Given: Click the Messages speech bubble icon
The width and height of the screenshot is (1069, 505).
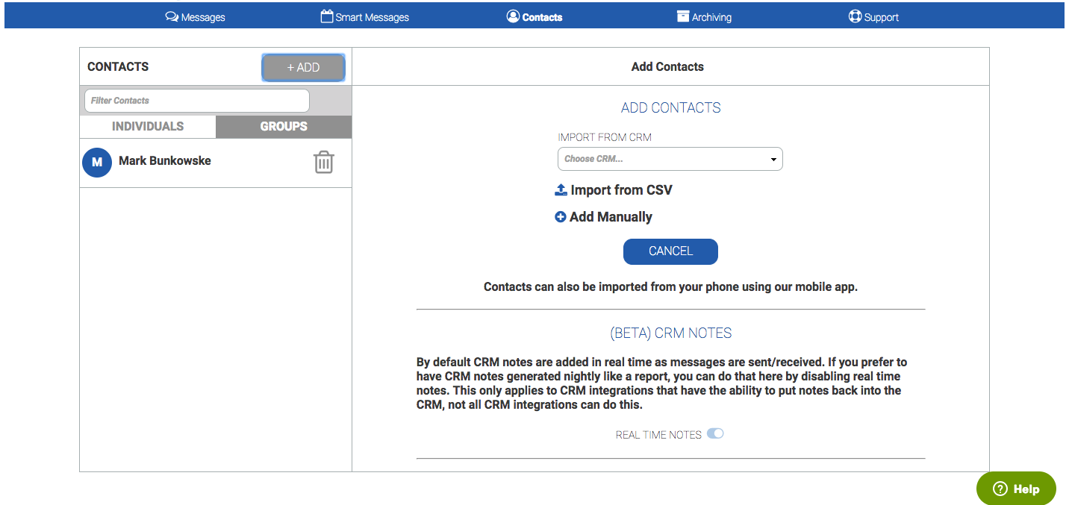Looking at the screenshot, I should [x=172, y=16].
